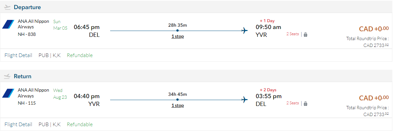The height and width of the screenshot is (133, 395).
Task: Click Refundable label on departure flight
Action: click(x=80, y=55)
